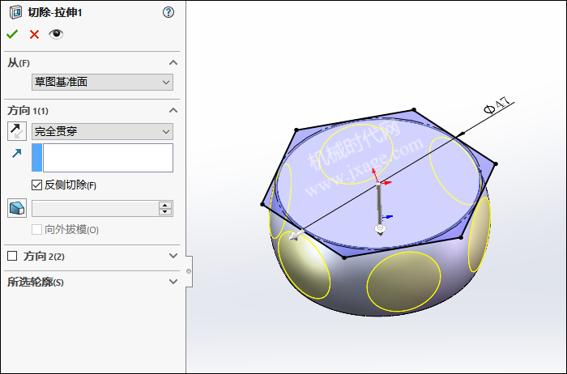Uncheck the 反侧切除(F) checkbox
The height and width of the screenshot is (374, 567).
[36, 185]
